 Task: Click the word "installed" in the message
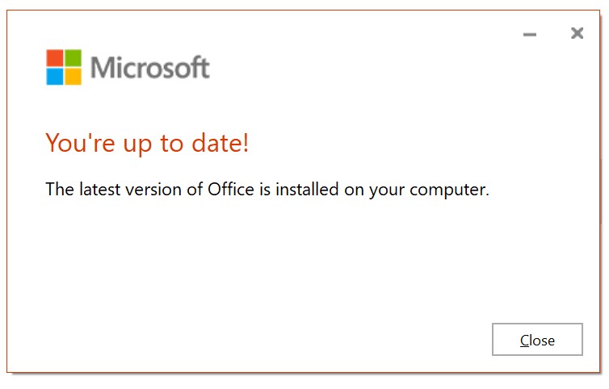[307, 189]
